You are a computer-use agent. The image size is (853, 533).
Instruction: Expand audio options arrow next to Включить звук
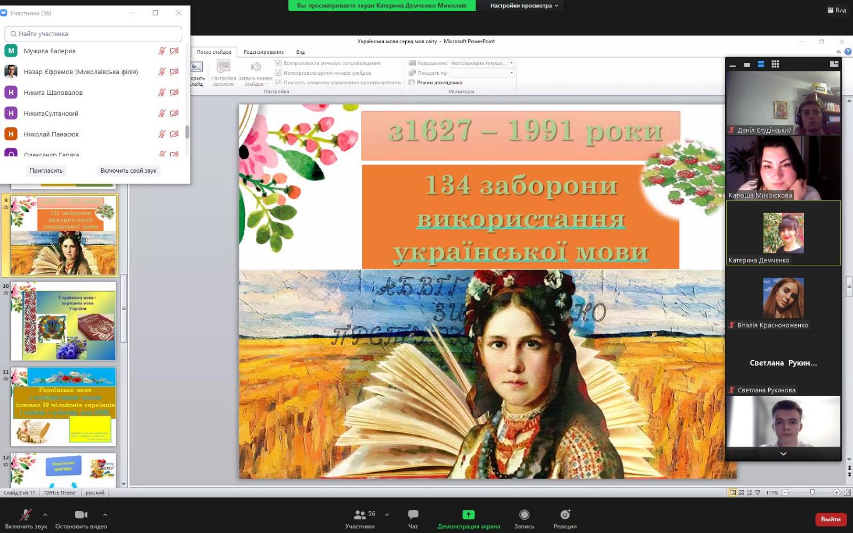coord(45,514)
